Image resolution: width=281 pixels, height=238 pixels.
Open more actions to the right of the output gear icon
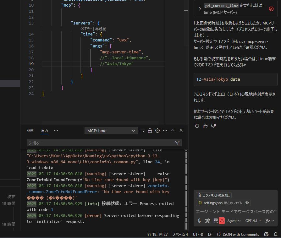165,131
